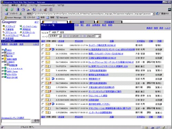Expand the 情報の種類 tree node arrow

(x=2, y=59)
